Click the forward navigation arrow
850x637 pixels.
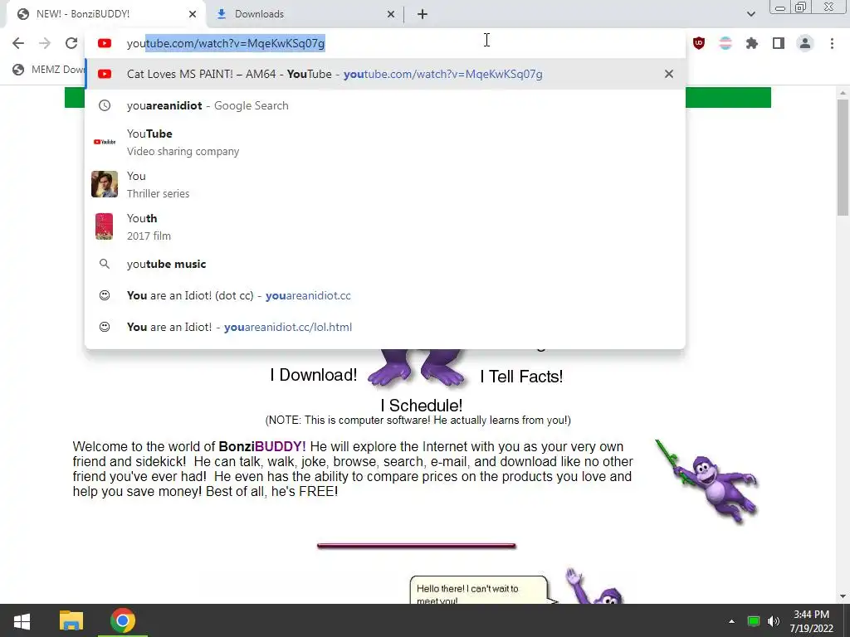[45, 43]
